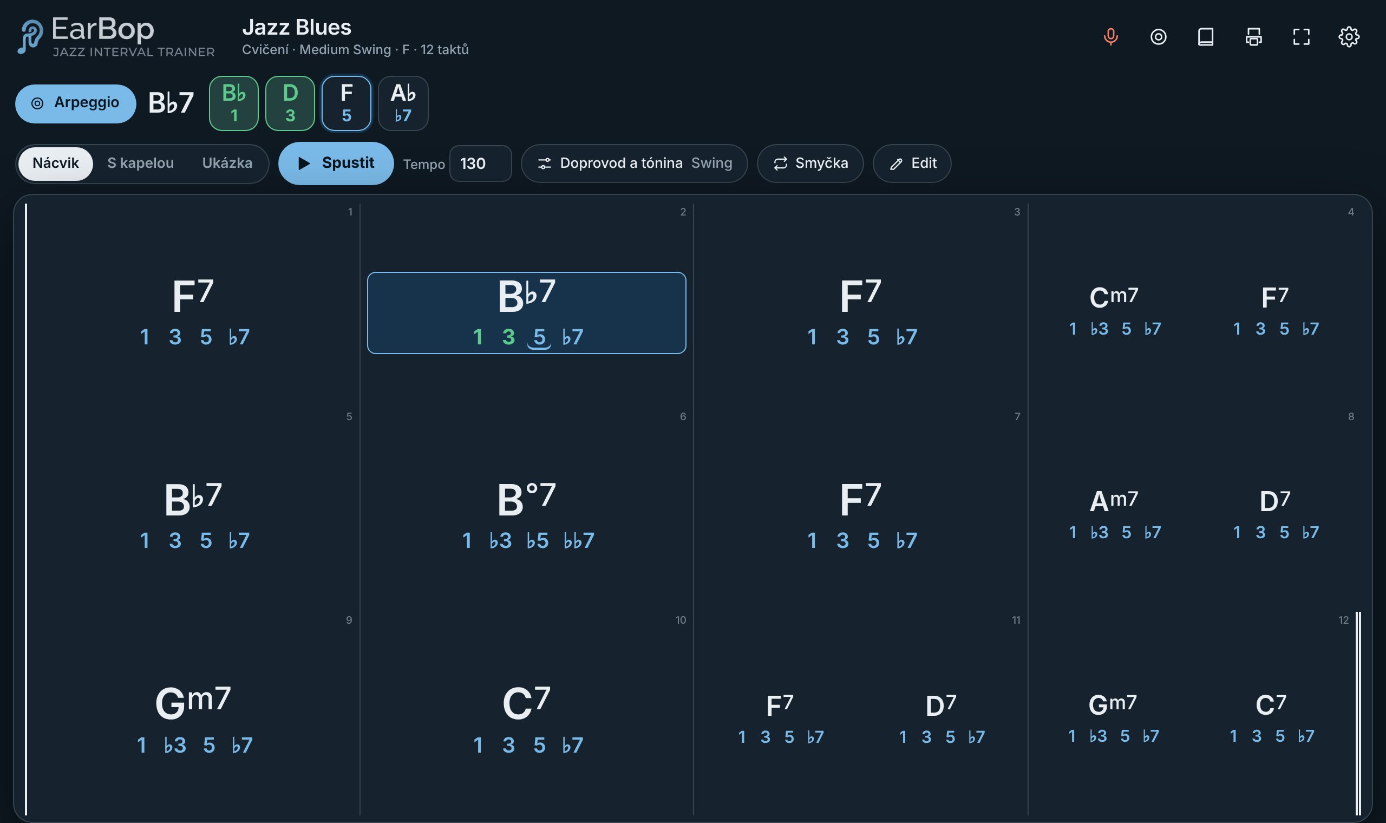Image resolution: width=1386 pixels, height=823 pixels.
Task: Switch to the Ukázka tab
Action: pos(227,163)
